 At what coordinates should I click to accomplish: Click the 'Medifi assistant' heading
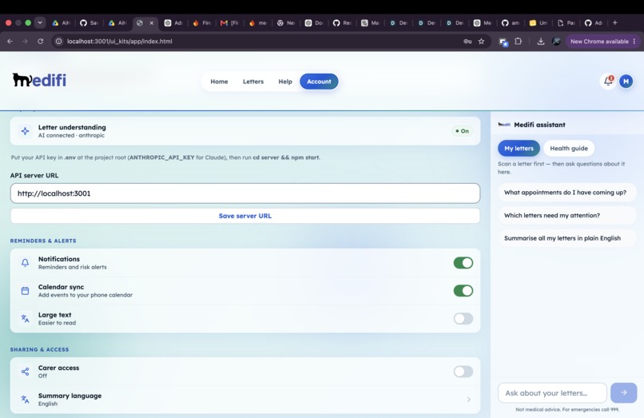point(539,125)
